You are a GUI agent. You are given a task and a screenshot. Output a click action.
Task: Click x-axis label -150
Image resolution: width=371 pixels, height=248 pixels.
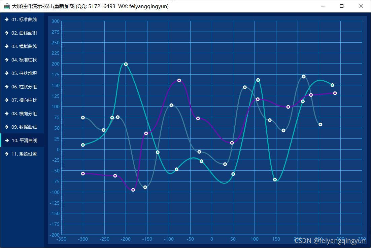(x=147, y=239)
